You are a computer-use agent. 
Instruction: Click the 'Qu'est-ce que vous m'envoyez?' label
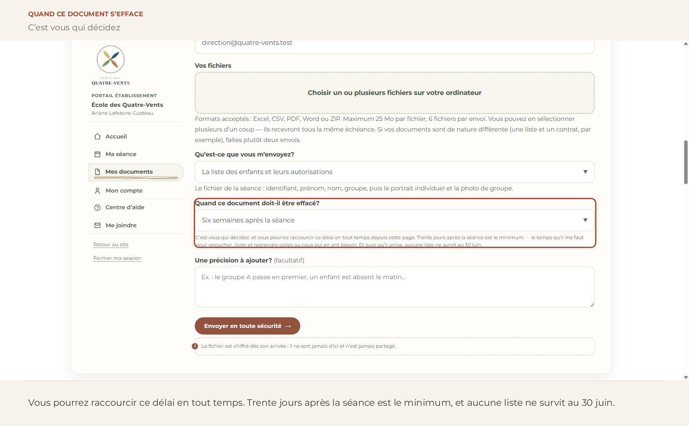click(x=244, y=154)
